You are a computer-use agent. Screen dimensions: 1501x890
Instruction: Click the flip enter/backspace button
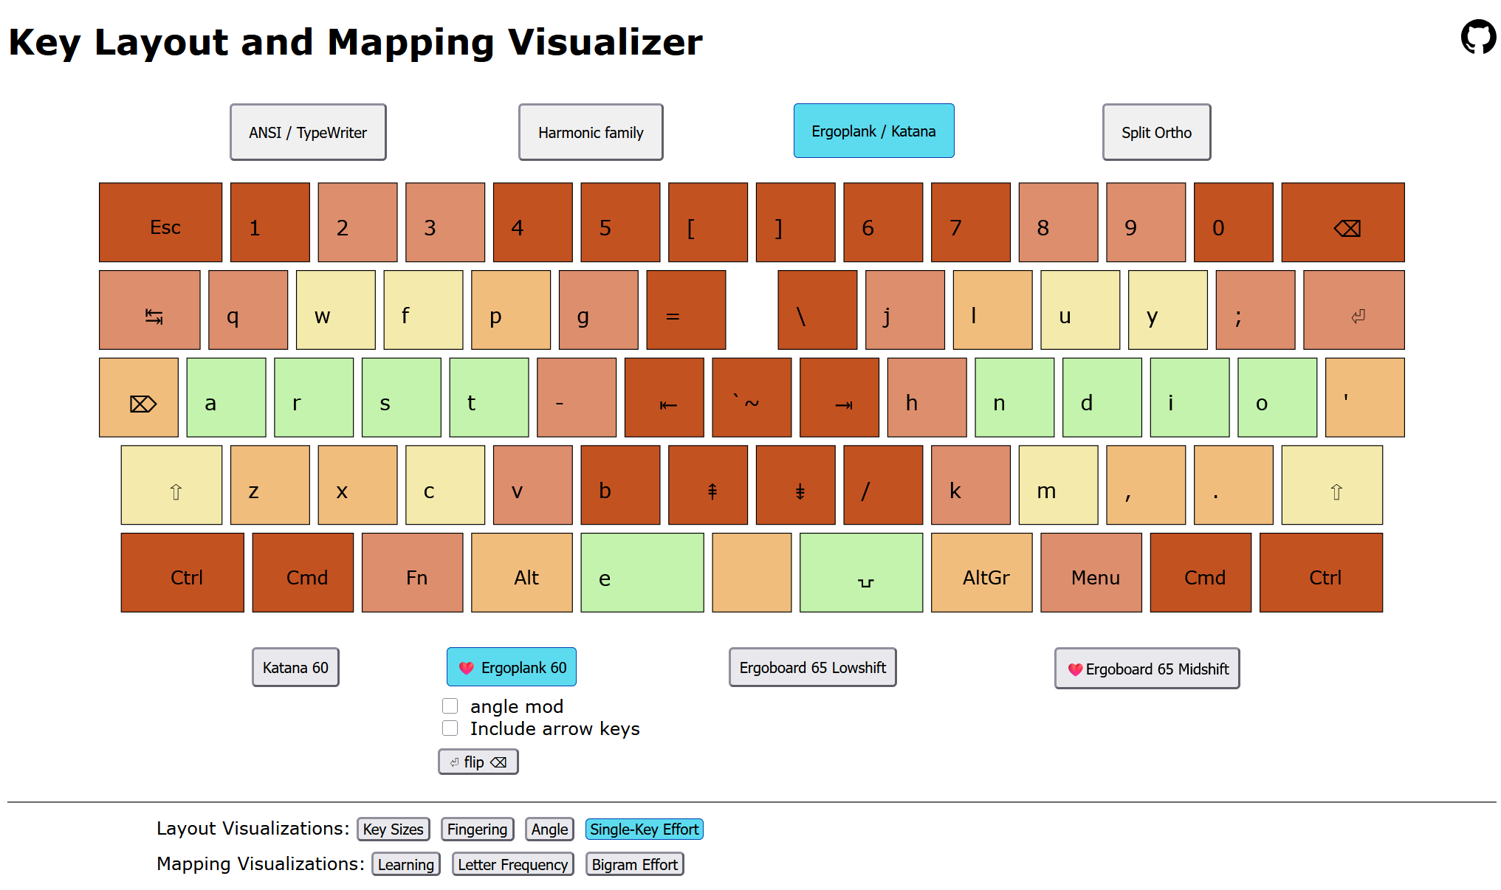click(x=478, y=762)
